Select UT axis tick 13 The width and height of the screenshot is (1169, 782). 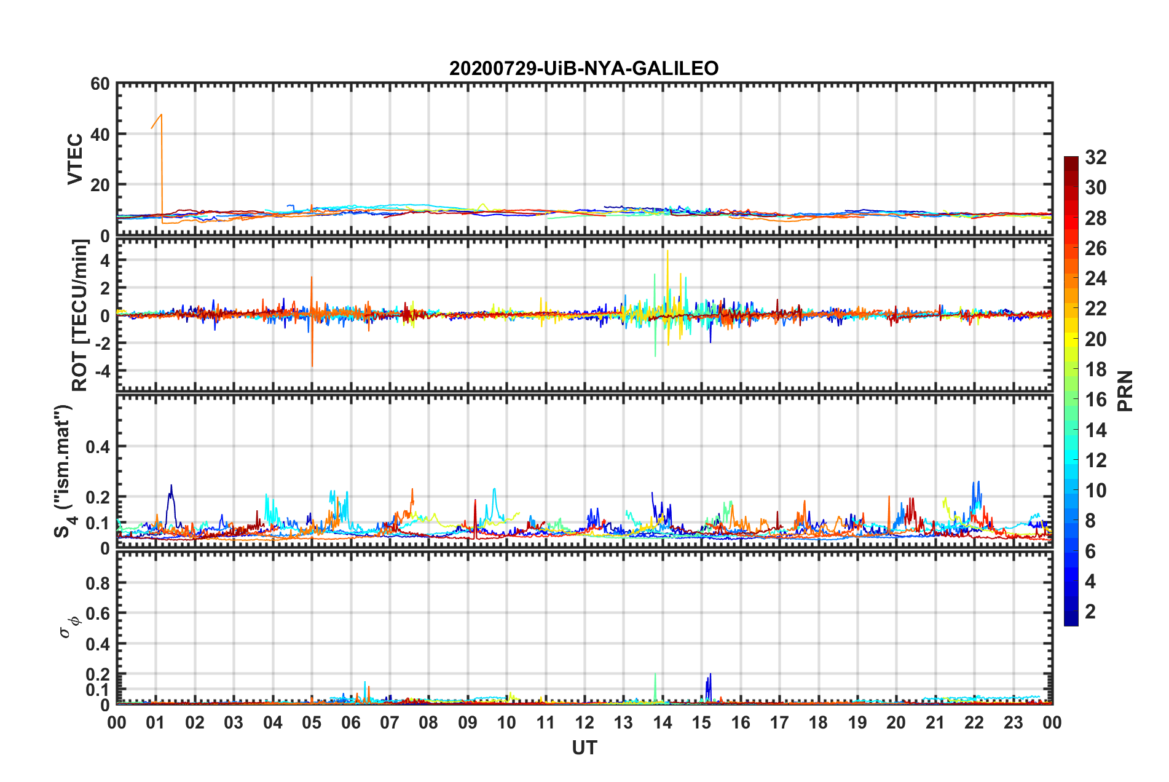(x=623, y=722)
